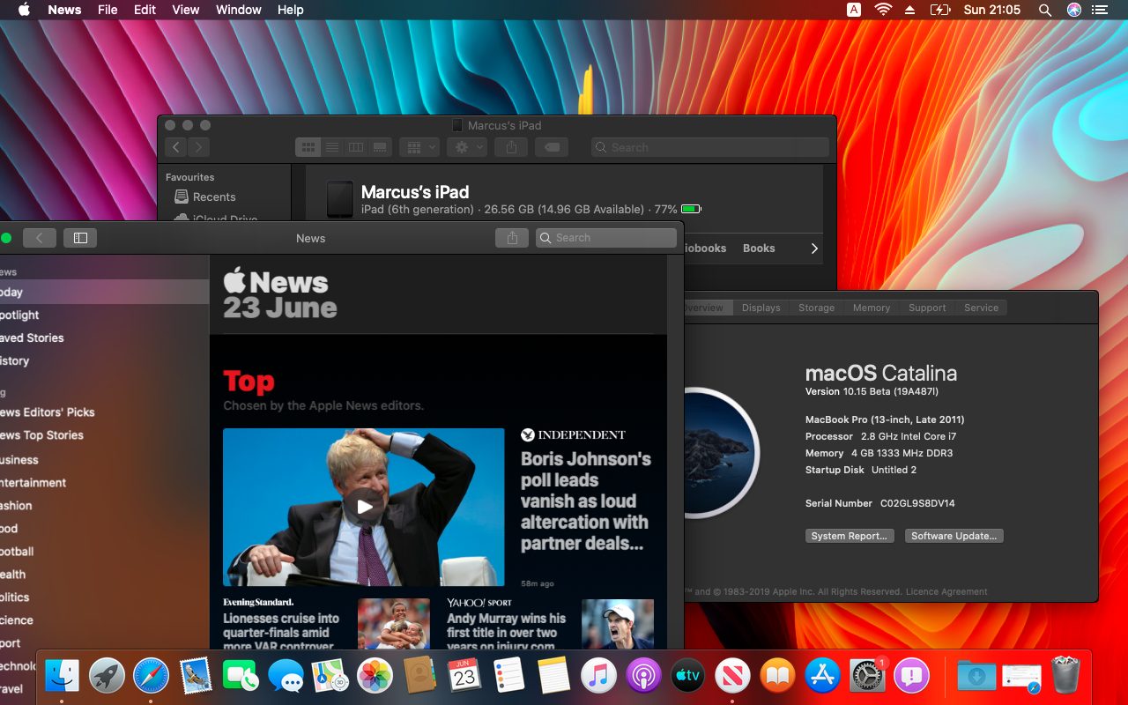1128x705 pixels.
Task: Open Safari in the Dock
Action: [151, 676]
